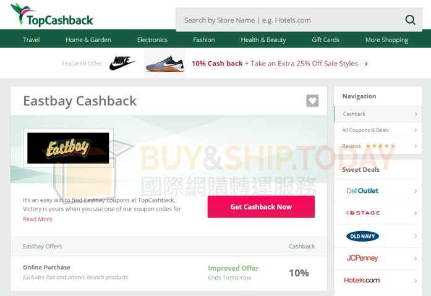Viewport: 431px width, 296px height.
Task: Toggle the favorite heart for Eastbay
Action: pyautogui.click(x=312, y=101)
